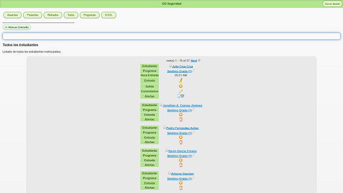Open the Retirados tab

(53, 15)
